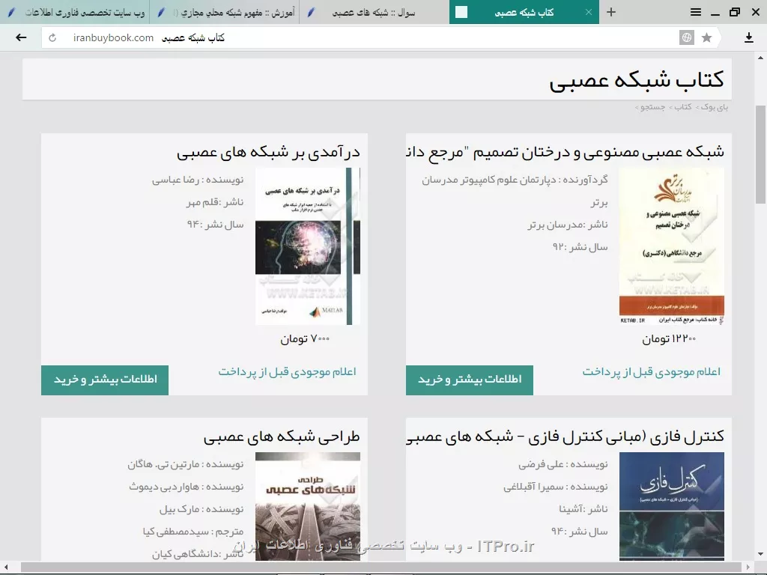This screenshot has height=575, width=767.
Task: Click the author text 'نویسنده : رضا عباسی'
Action: (x=198, y=180)
